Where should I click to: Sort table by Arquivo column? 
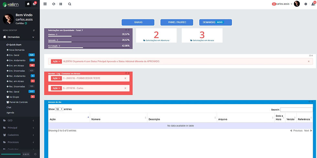246,118
